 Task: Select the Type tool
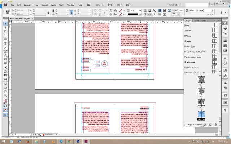pyautogui.click(x=5, y=44)
